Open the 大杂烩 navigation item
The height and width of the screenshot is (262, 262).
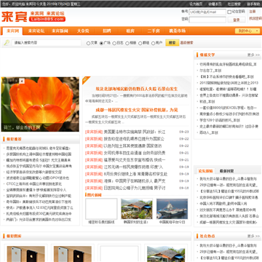(x=83, y=31)
